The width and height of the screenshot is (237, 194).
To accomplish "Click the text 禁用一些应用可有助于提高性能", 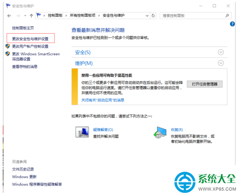I will click(x=107, y=76).
